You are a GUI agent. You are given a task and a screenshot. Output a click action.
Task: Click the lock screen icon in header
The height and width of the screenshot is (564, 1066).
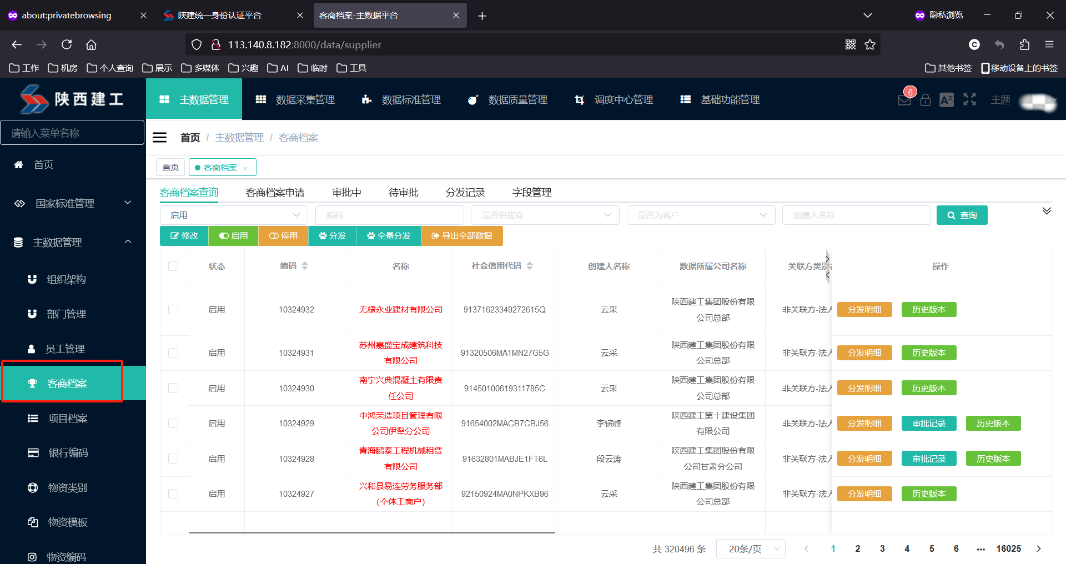pyautogui.click(x=925, y=100)
